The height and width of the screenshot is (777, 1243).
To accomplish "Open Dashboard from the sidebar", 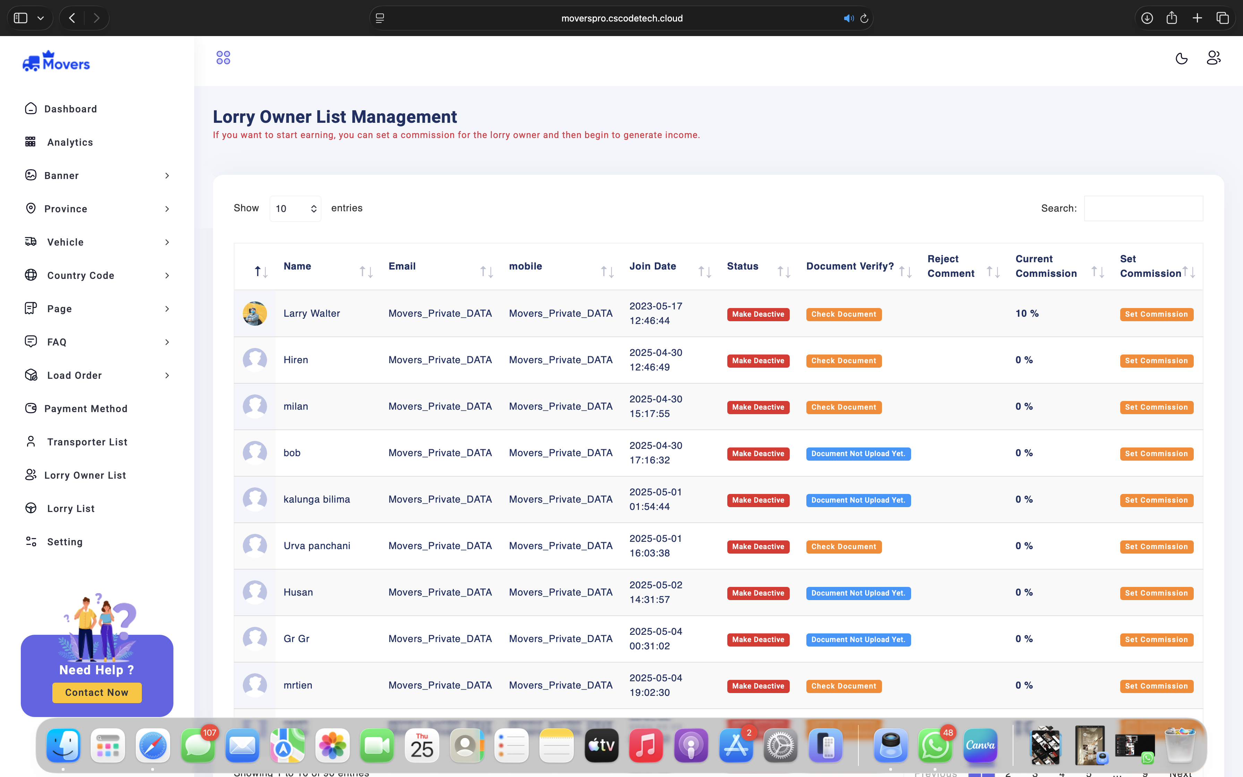I will (x=70, y=109).
